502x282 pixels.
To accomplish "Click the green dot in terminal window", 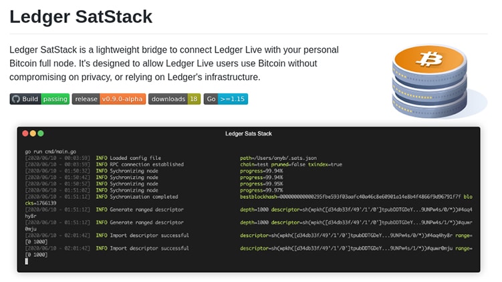I will click(40, 133).
